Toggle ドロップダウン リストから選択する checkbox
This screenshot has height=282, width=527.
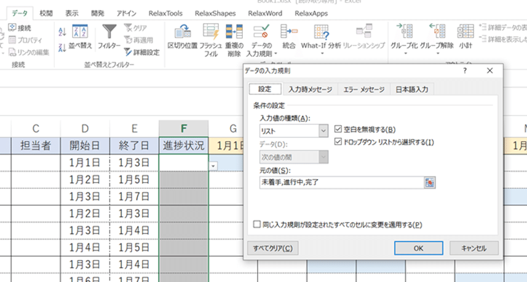click(x=338, y=142)
